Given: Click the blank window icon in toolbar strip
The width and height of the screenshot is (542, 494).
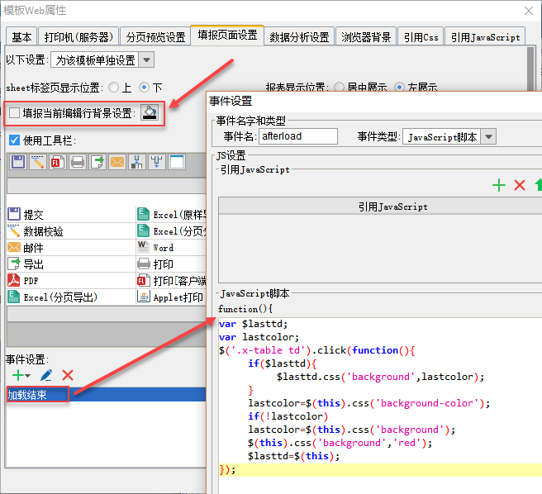Looking at the screenshot, I should click(x=177, y=162).
